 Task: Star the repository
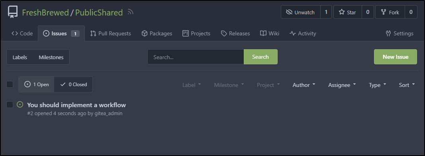tap(347, 12)
